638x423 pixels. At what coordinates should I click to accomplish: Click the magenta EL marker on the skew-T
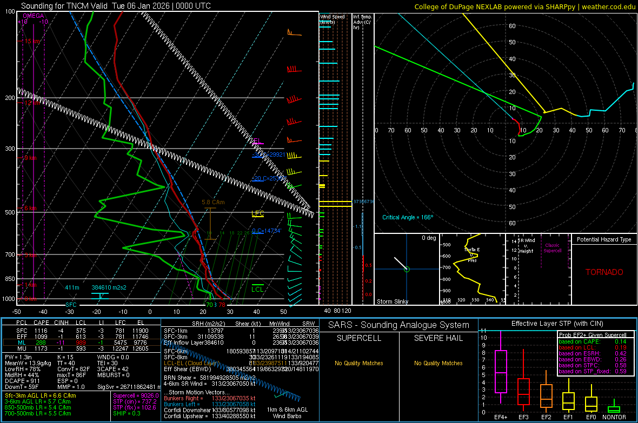[x=258, y=142]
